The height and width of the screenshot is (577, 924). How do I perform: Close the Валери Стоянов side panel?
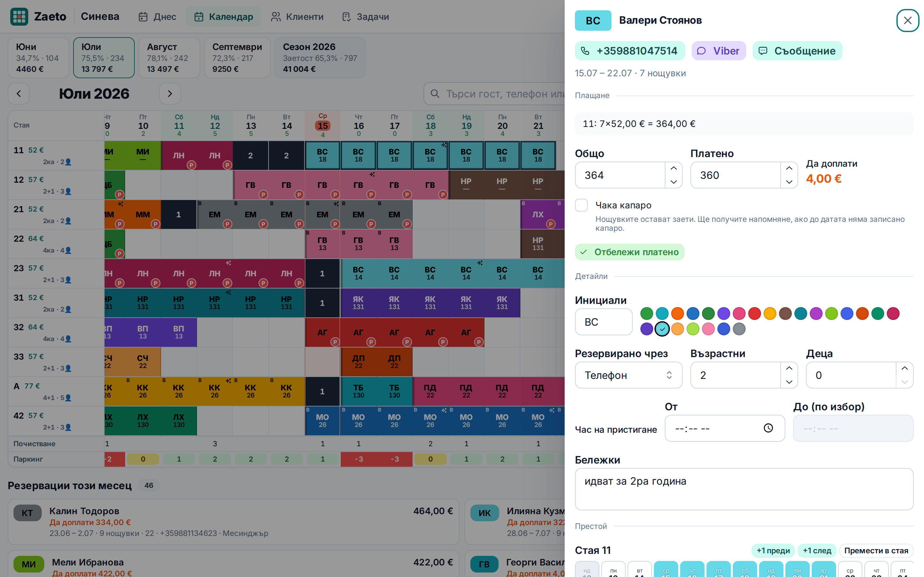point(908,21)
